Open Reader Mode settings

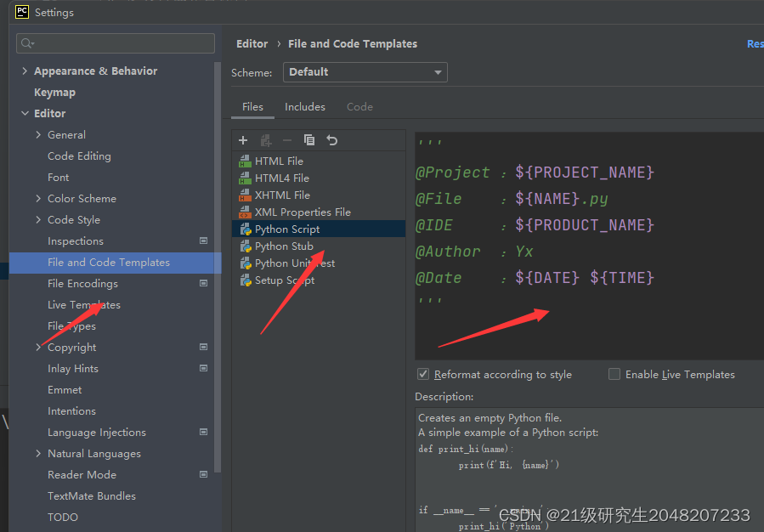point(82,475)
